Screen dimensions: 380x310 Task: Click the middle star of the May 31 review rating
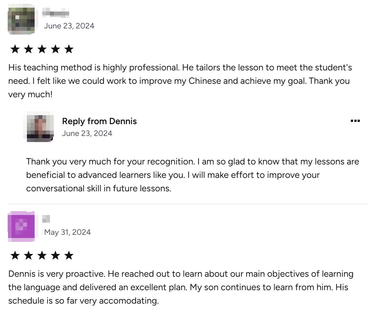coord(42,256)
